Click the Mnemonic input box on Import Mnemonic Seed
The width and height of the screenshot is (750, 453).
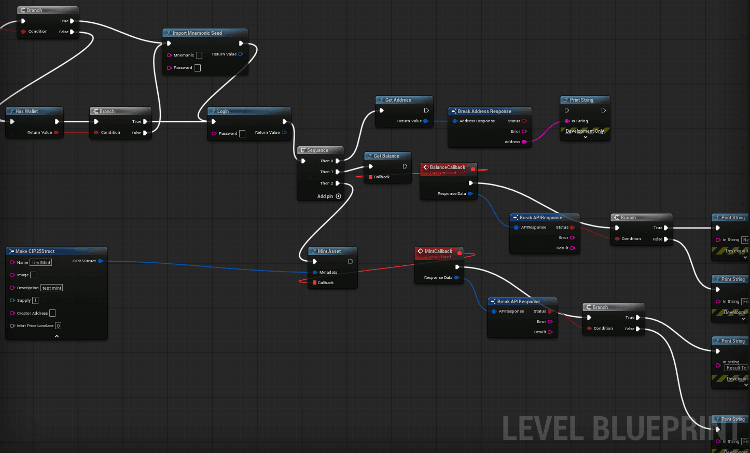(199, 55)
